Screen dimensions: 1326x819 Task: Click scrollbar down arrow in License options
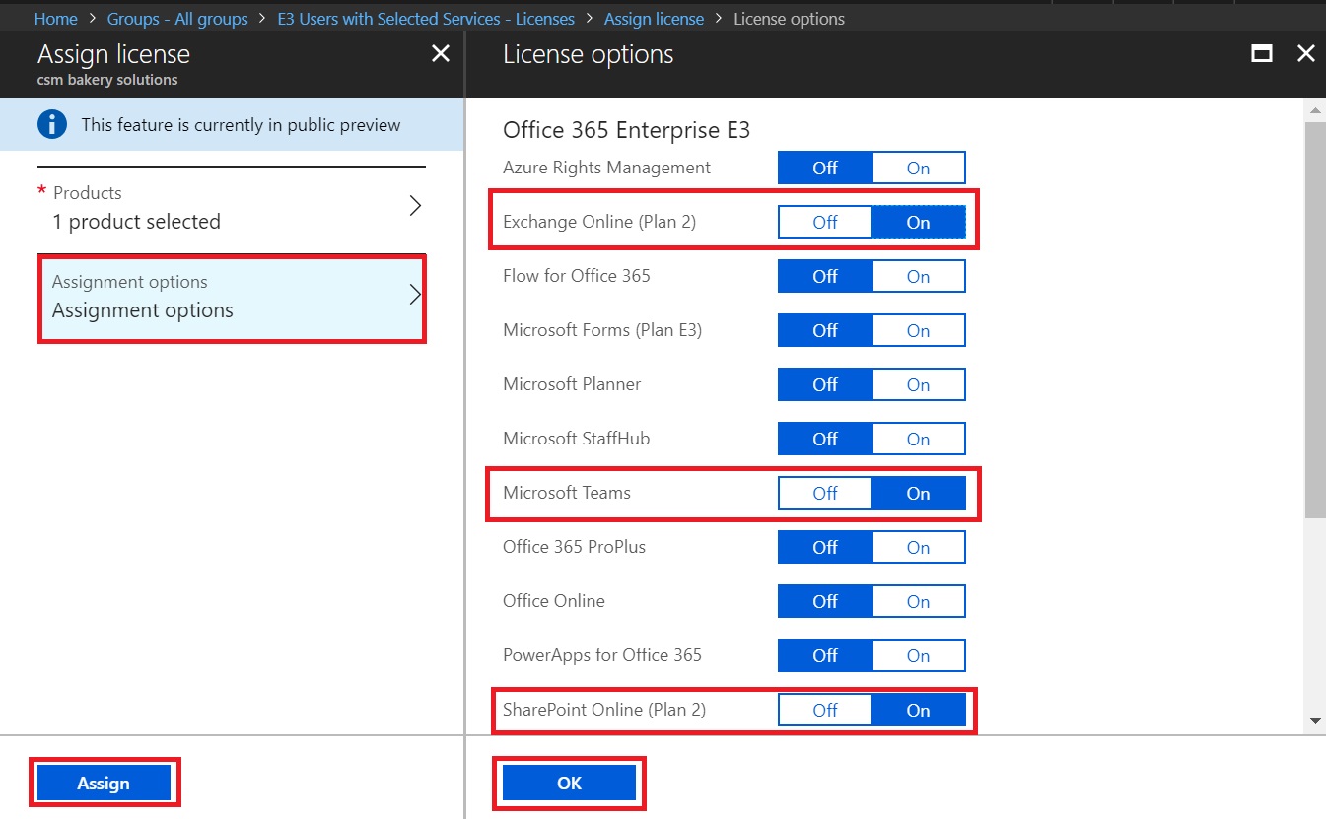coord(1315,722)
